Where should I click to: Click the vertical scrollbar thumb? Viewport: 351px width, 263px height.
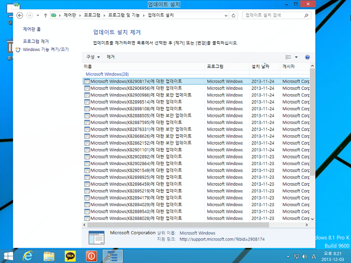pyautogui.click(x=312, y=123)
